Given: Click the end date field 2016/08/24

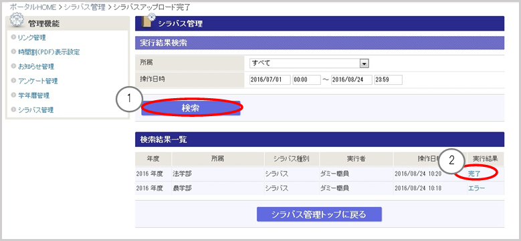Looking at the screenshot, I should 352,80.
